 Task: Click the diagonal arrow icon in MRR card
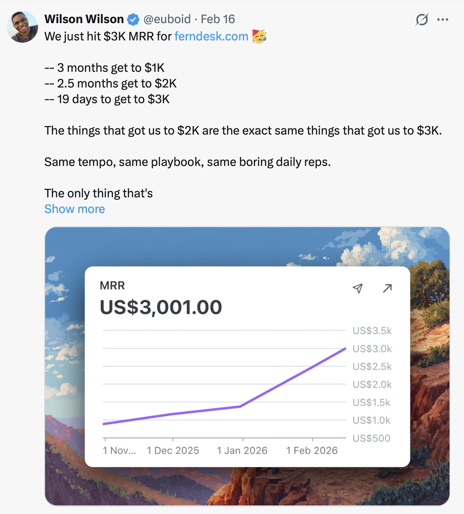coord(387,288)
